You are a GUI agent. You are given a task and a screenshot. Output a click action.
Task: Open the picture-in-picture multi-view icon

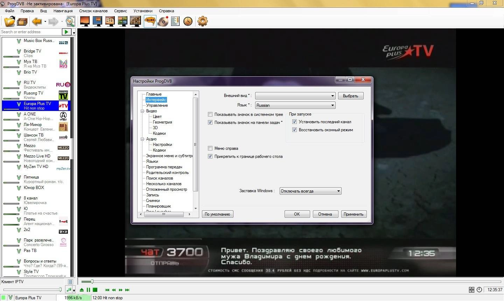click(122, 21)
